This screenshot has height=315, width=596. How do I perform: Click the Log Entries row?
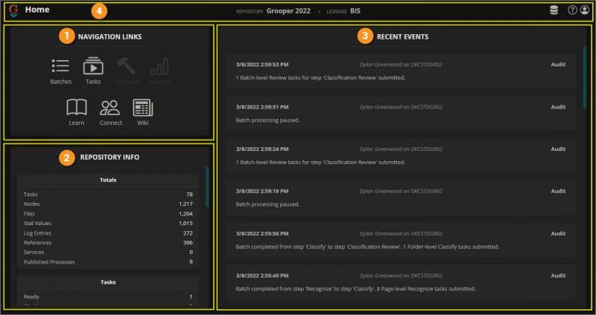108,233
